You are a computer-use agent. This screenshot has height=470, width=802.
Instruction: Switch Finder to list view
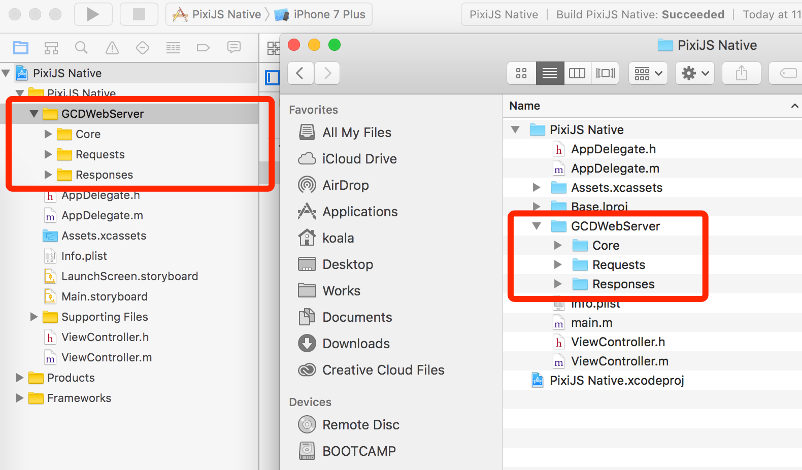pyautogui.click(x=550, y=74)
